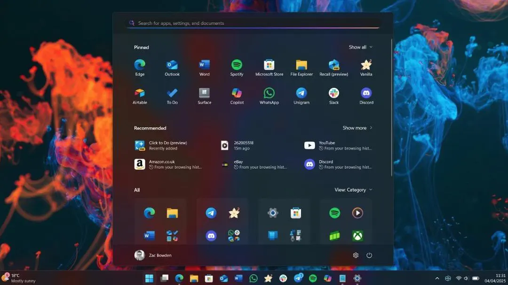Open the Recall (preview) app
Viewport: 508px width, 285px height.
pyautogui.click(x=333, y=66)
